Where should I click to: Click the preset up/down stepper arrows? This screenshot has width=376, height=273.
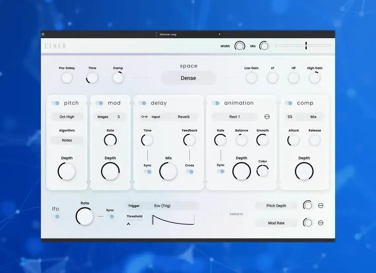pyautogui.click(x=156, y=34)
